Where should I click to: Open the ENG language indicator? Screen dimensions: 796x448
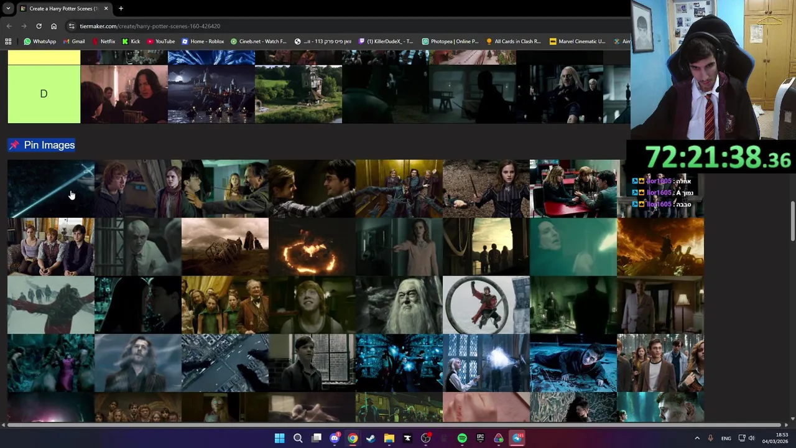coord(726,438)
